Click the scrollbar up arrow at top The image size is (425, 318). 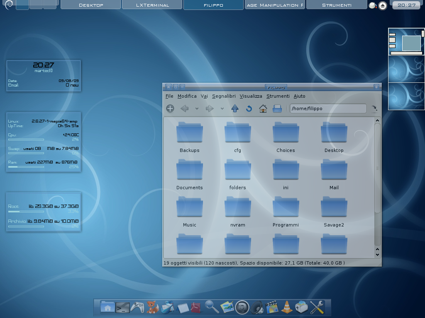pos(377,120)
